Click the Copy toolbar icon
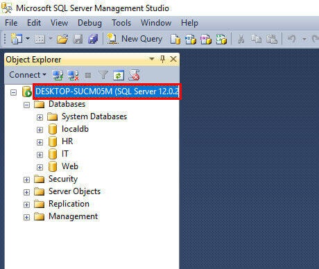The height and width of the screenshot is (269, 319). [x=257, y=39]
